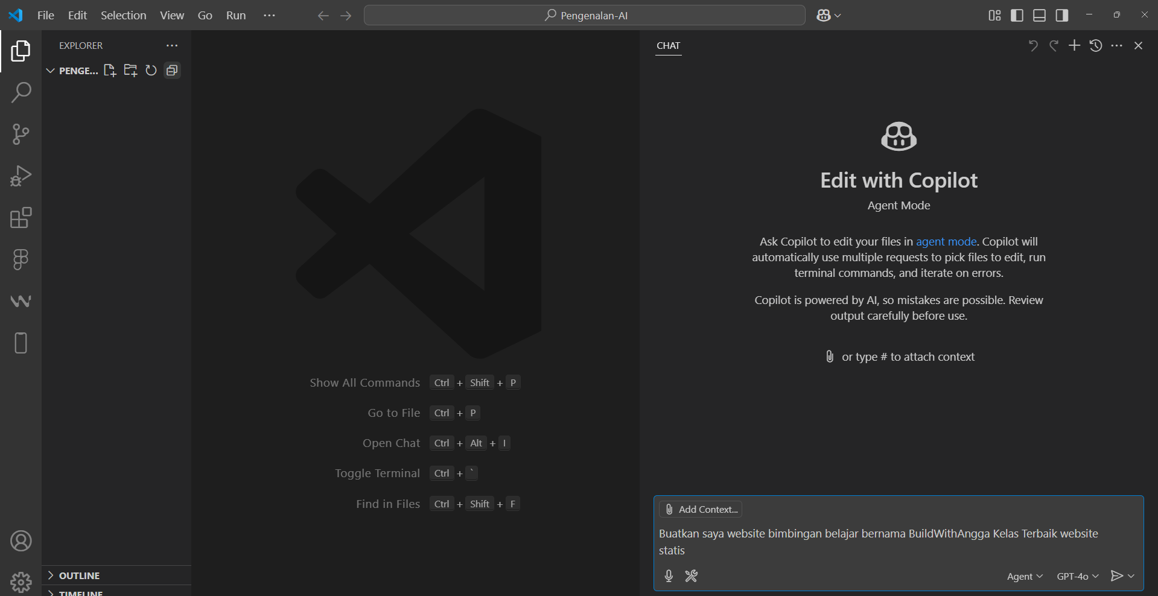The width and height of the screenshot is (1158, 596).
Task: Click the Add Context button
Action: point(701,509)
